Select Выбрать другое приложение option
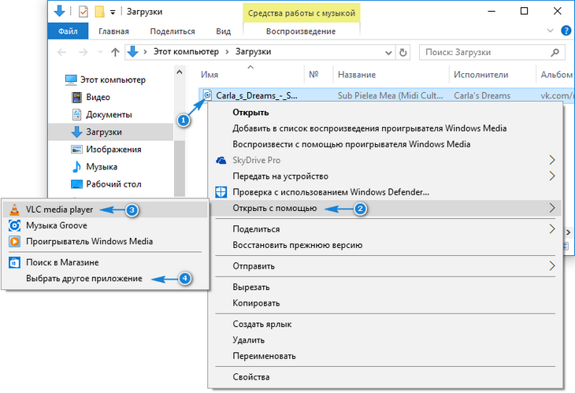This screenshot has height=393, width=575. pos(84,278)
